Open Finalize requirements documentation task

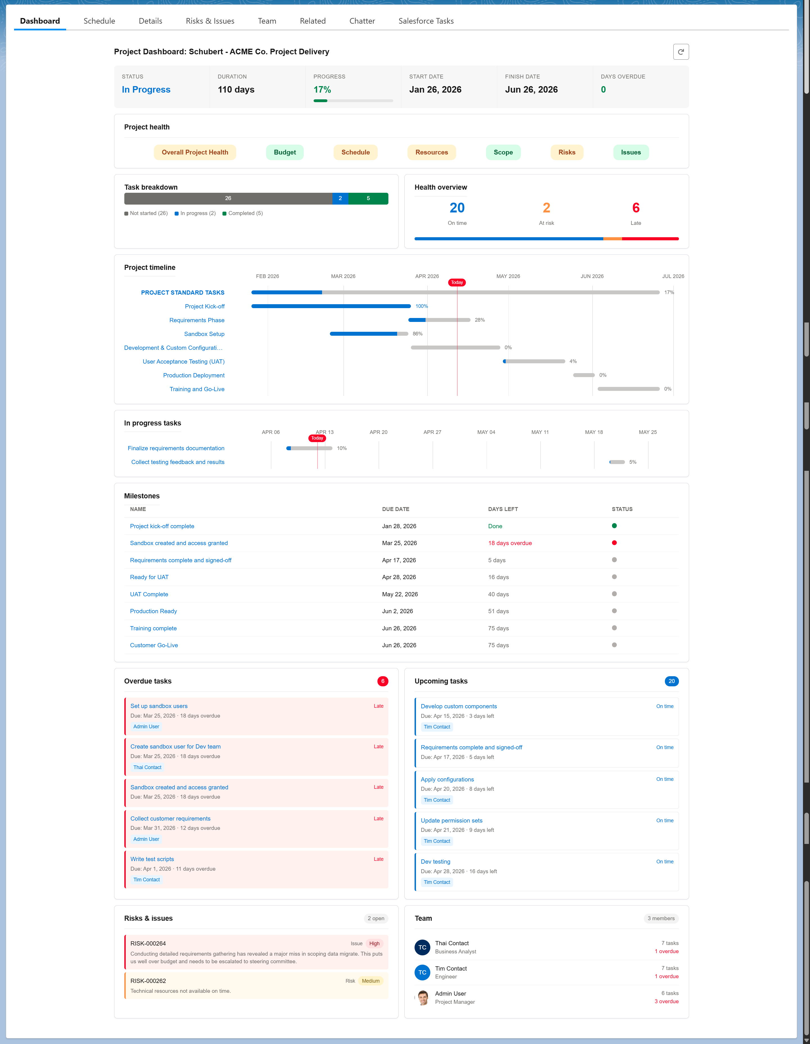pyautogui.click(x=176, y=448)
